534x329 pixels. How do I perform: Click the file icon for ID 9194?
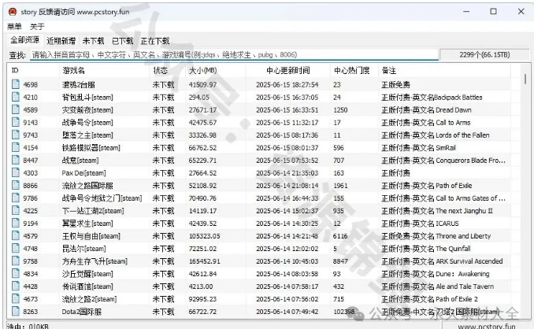16,223
